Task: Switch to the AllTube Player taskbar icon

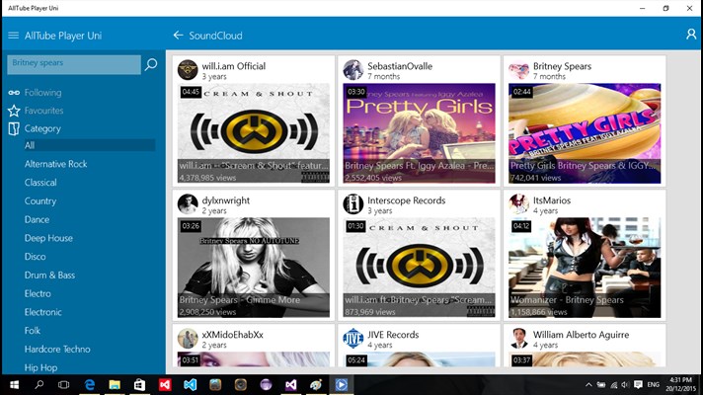Action: click(x=341, y=385)
